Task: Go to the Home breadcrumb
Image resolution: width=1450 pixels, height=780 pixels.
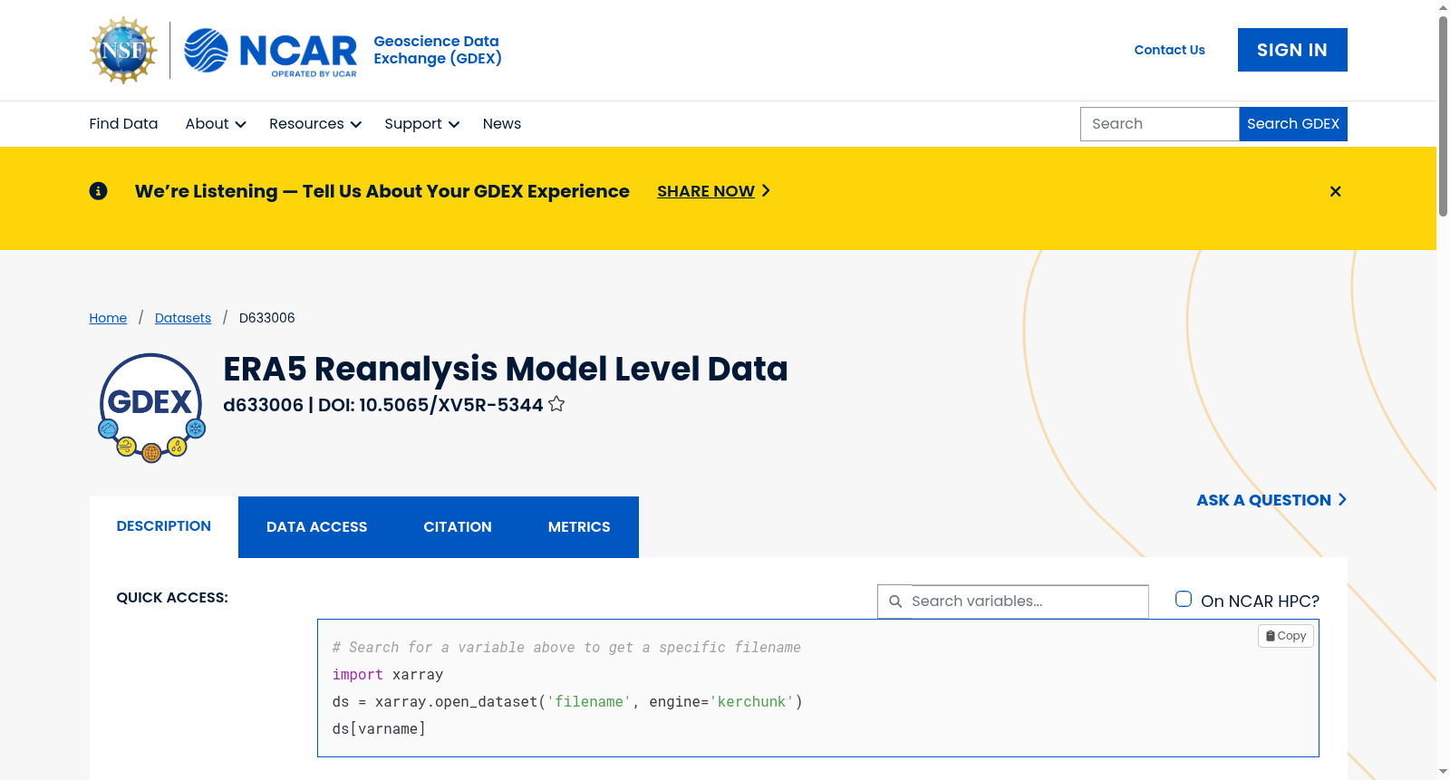Action: tap(108, 318)
